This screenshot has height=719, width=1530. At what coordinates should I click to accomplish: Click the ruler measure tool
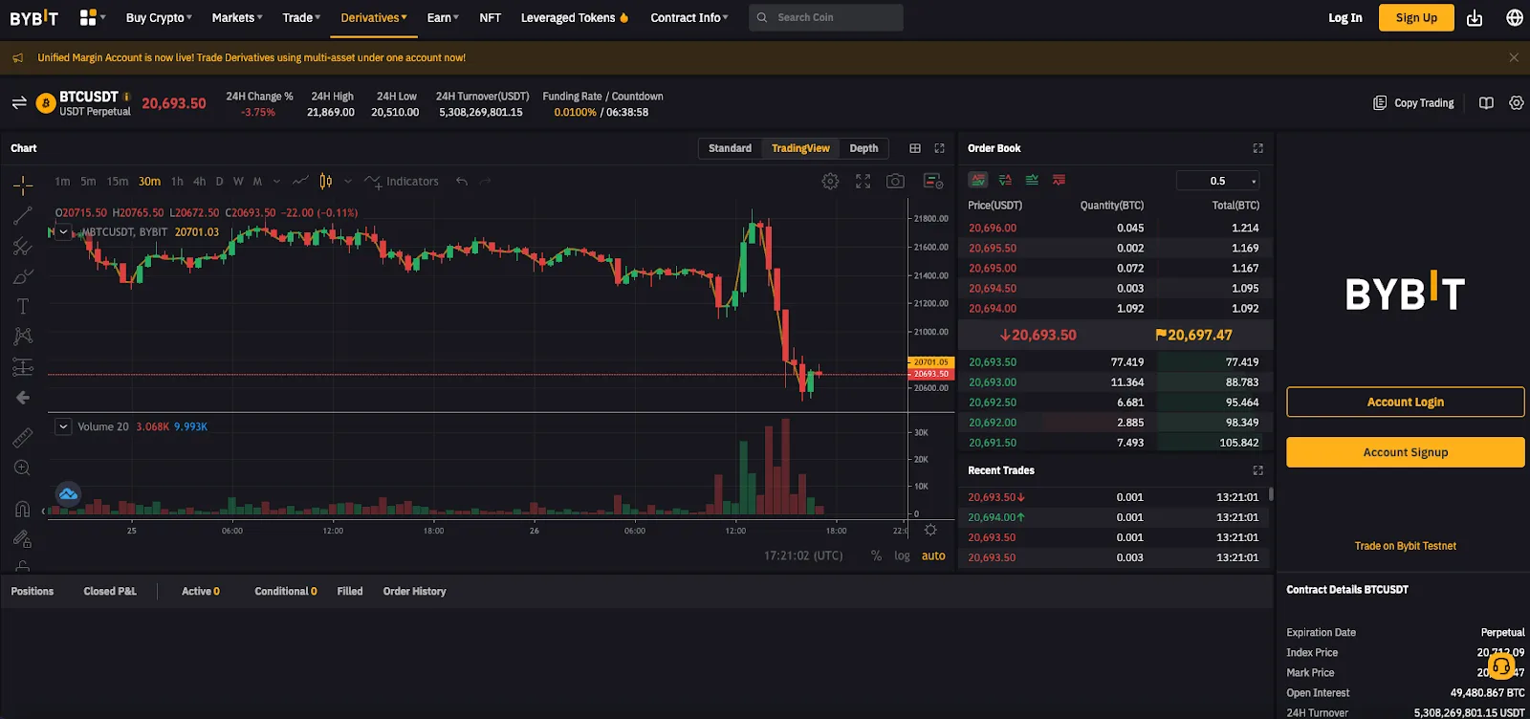(23, 438)
